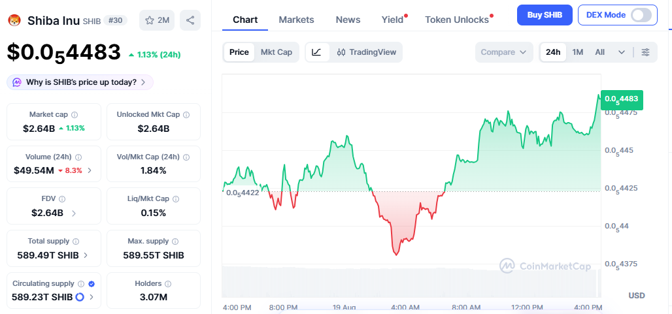Viewport: 672px width, 314px height.
Task: Expand the 'Why is SHIB's price up today?' chevron
Action: click(143, 82)
